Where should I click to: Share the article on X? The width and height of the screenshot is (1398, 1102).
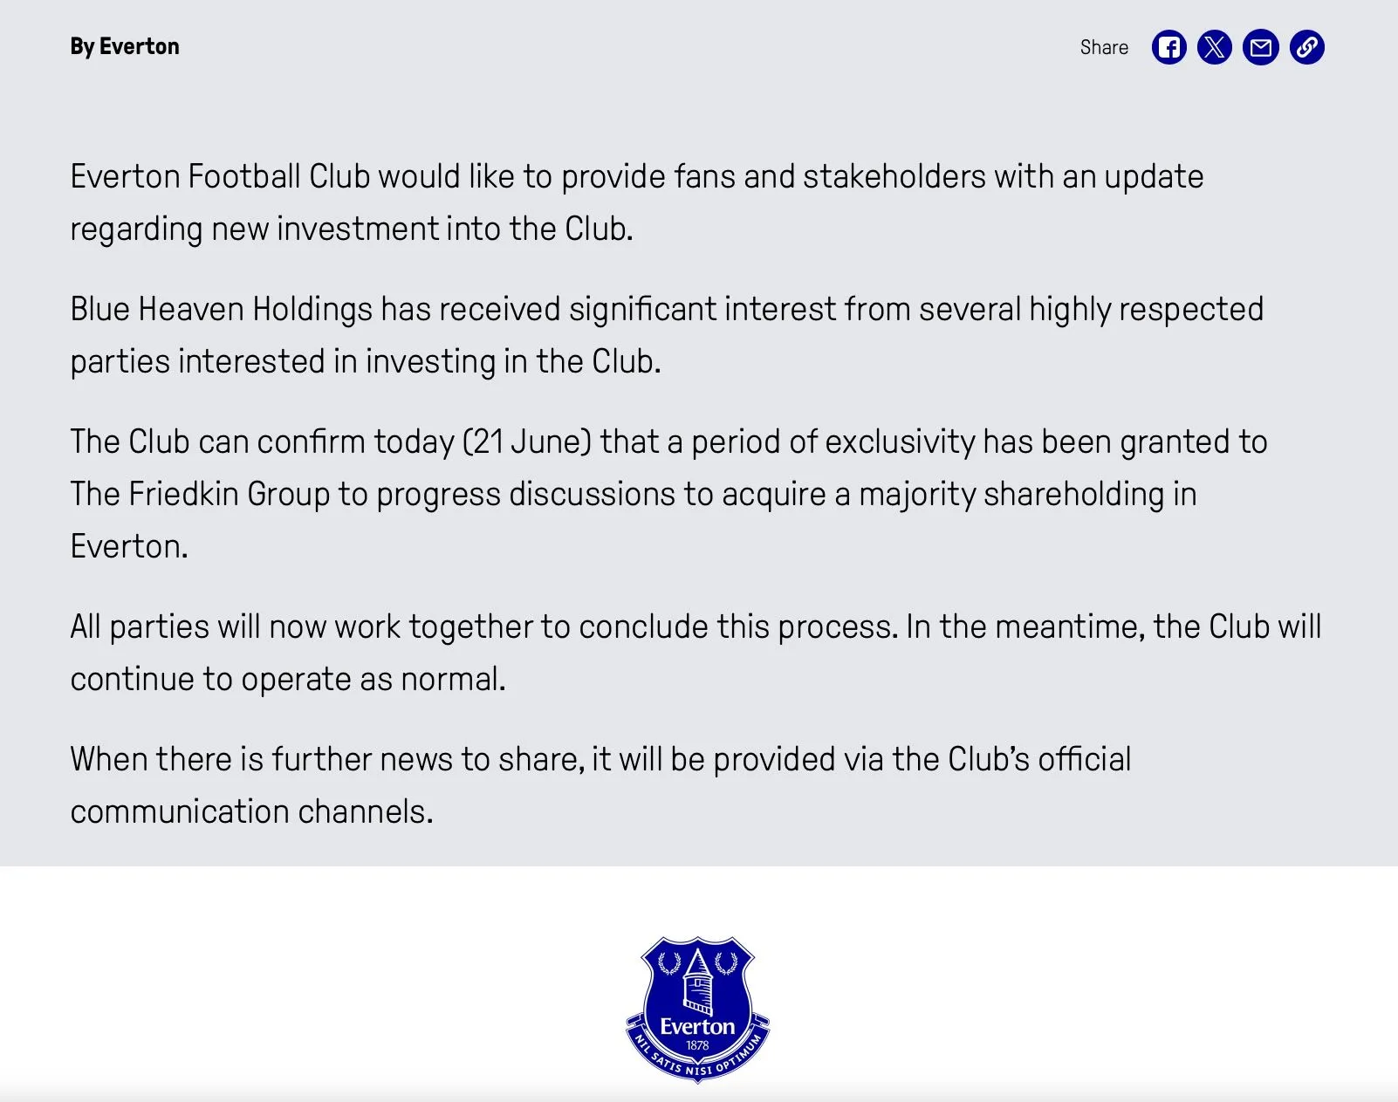pyautogui.click(x=1214, y=47)
